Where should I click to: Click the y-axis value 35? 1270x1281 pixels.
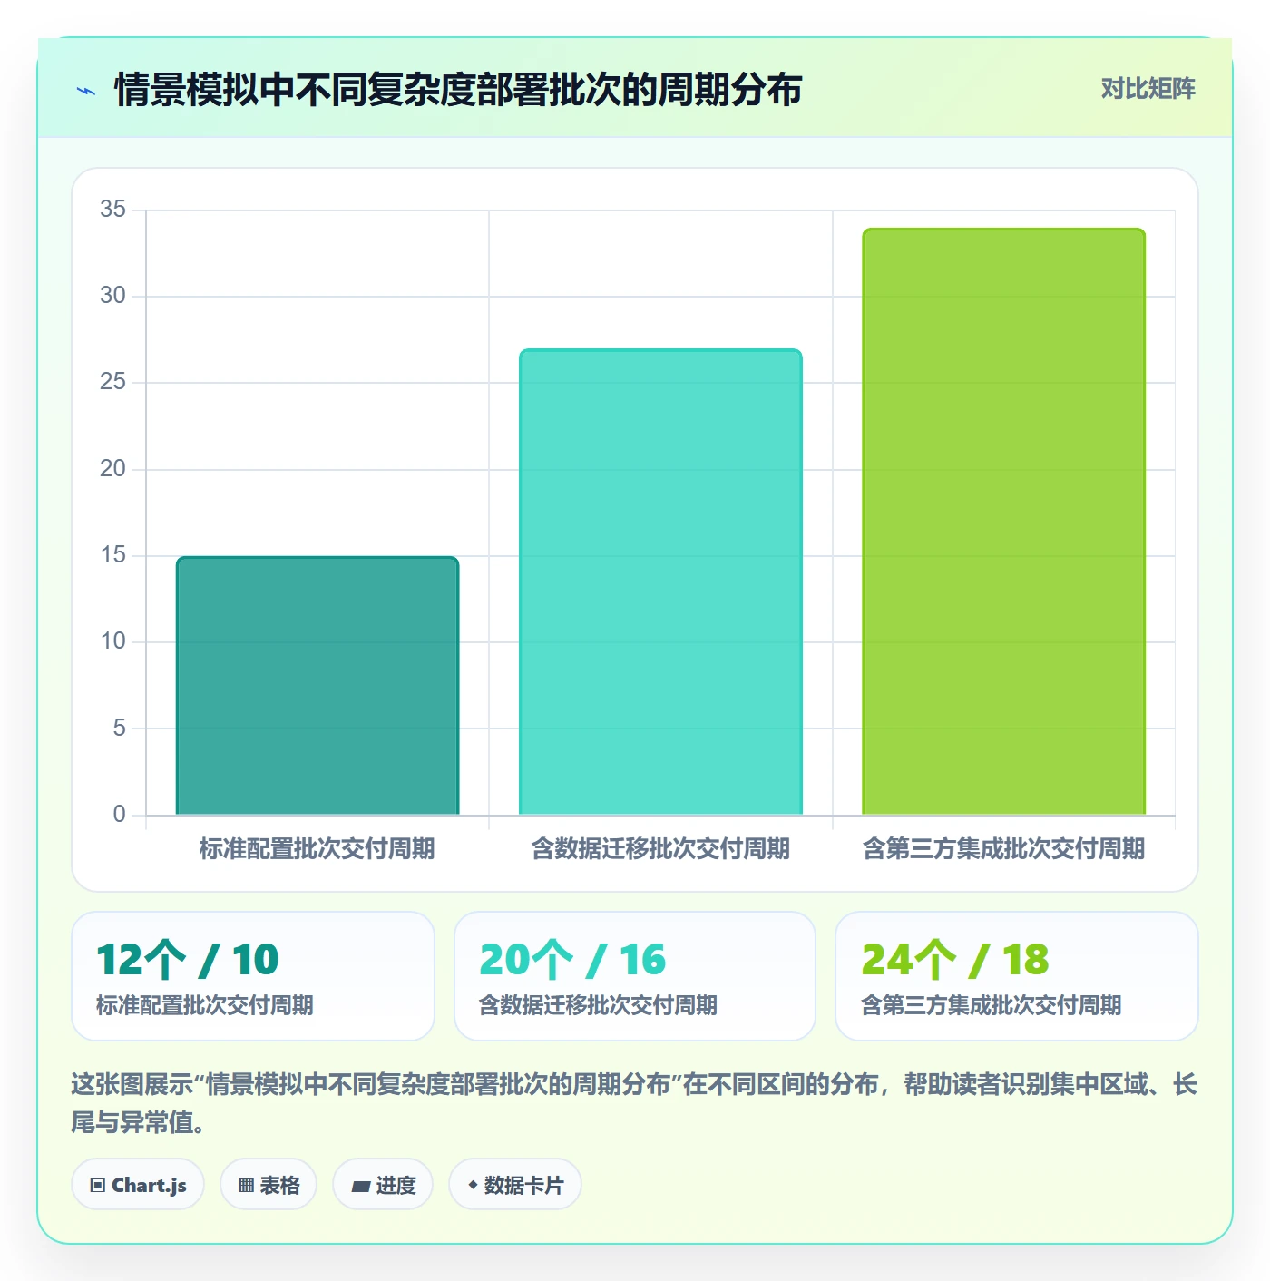click(113, 210)
